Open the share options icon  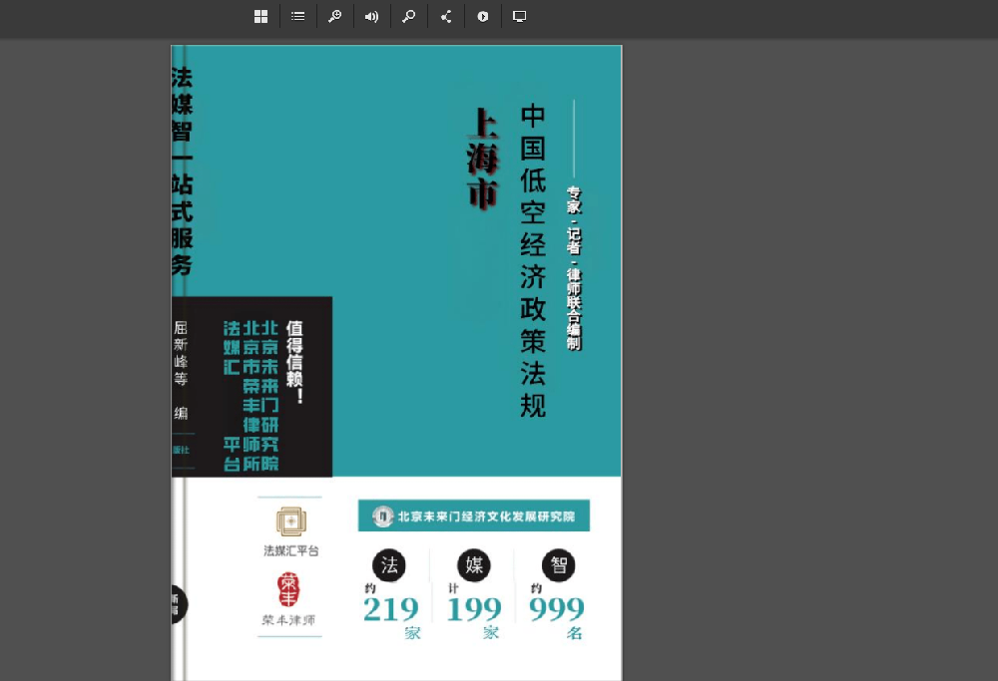(446, 16)
